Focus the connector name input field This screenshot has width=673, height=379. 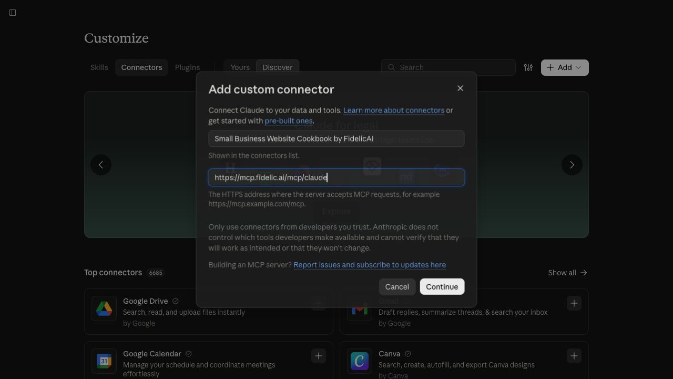tap(336, 139)
